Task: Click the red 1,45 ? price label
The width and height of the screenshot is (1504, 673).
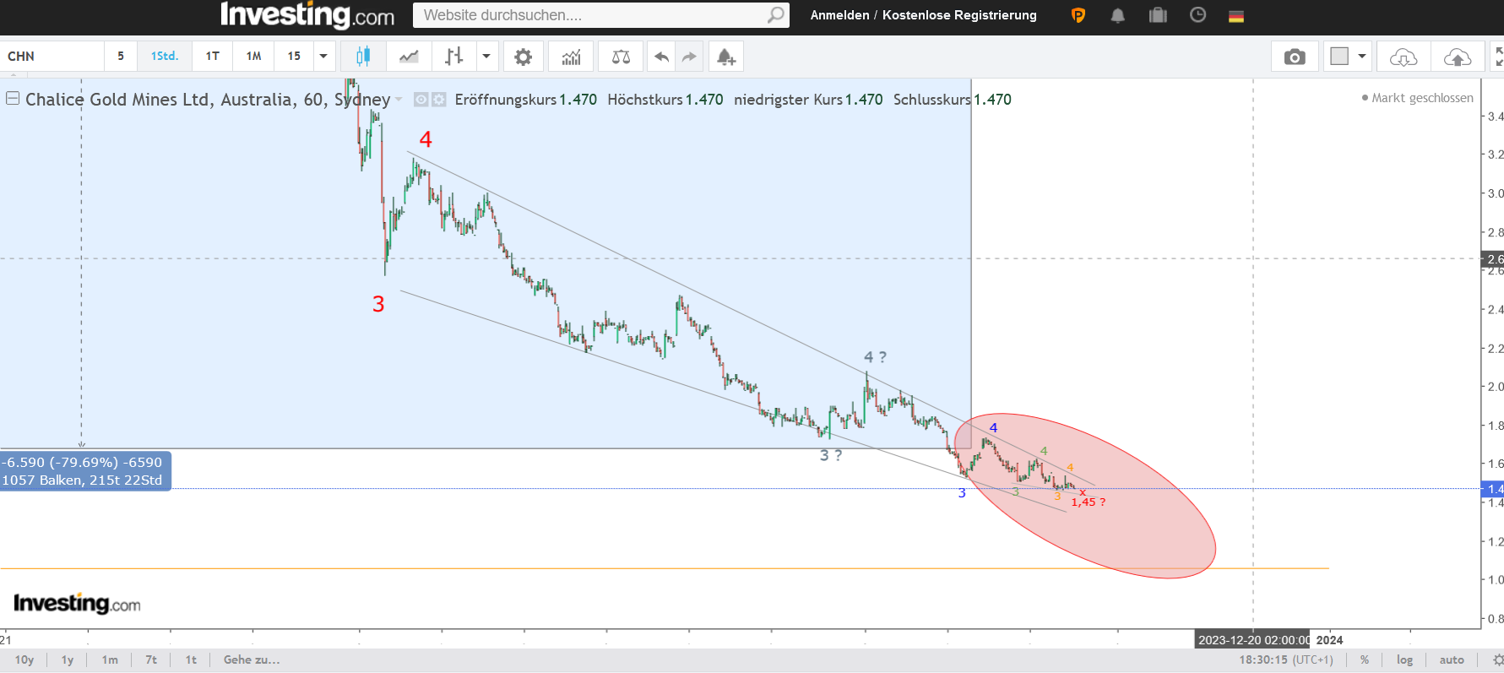Action: 1088,502
